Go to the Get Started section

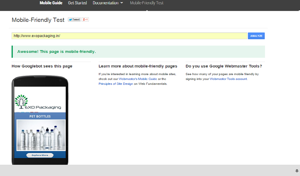pyautogui.click(x=77, y=3)
